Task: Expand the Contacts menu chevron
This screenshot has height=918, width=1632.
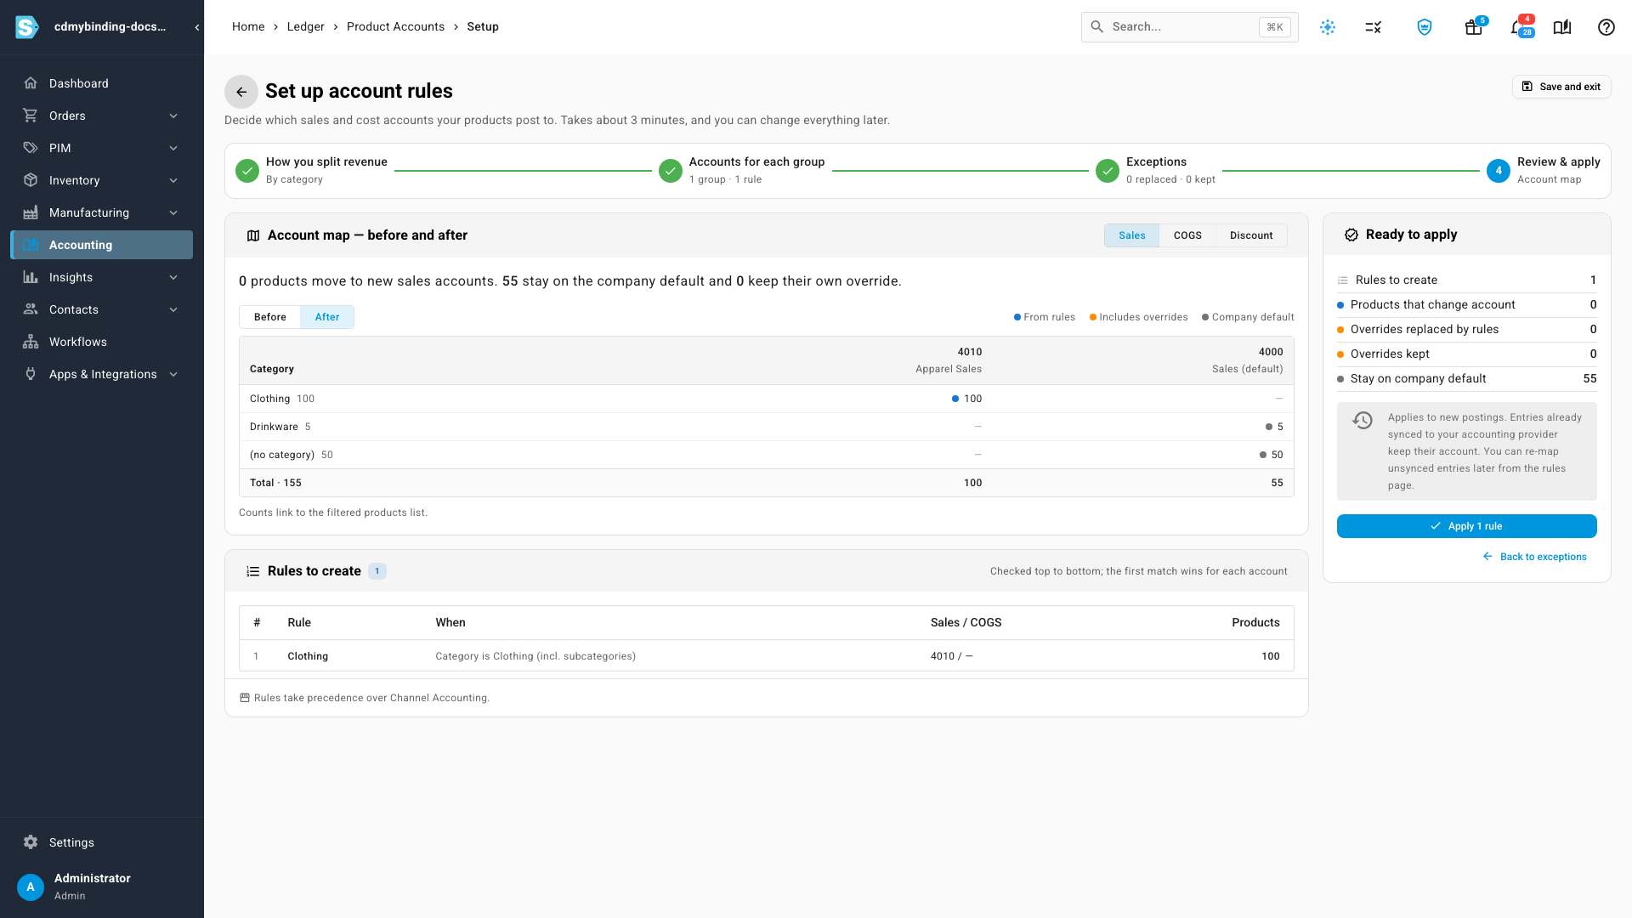Action: (x=173, y=309)
